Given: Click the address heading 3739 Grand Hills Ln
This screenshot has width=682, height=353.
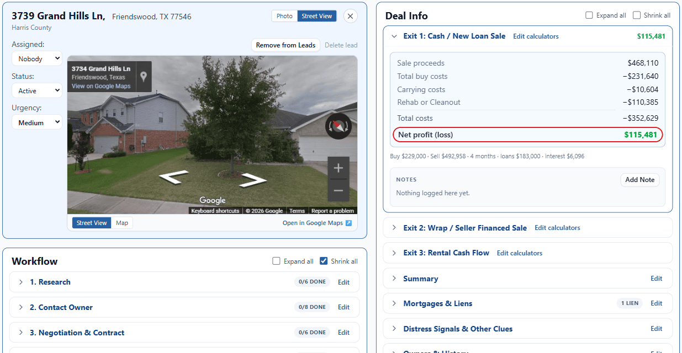Looking at the screenshot, I should click(58, 16).
